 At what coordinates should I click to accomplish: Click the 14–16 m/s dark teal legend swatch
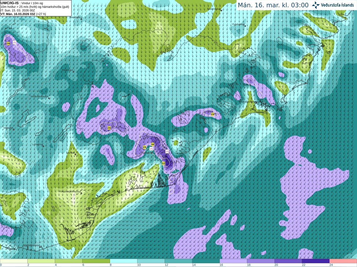[206, 261]
